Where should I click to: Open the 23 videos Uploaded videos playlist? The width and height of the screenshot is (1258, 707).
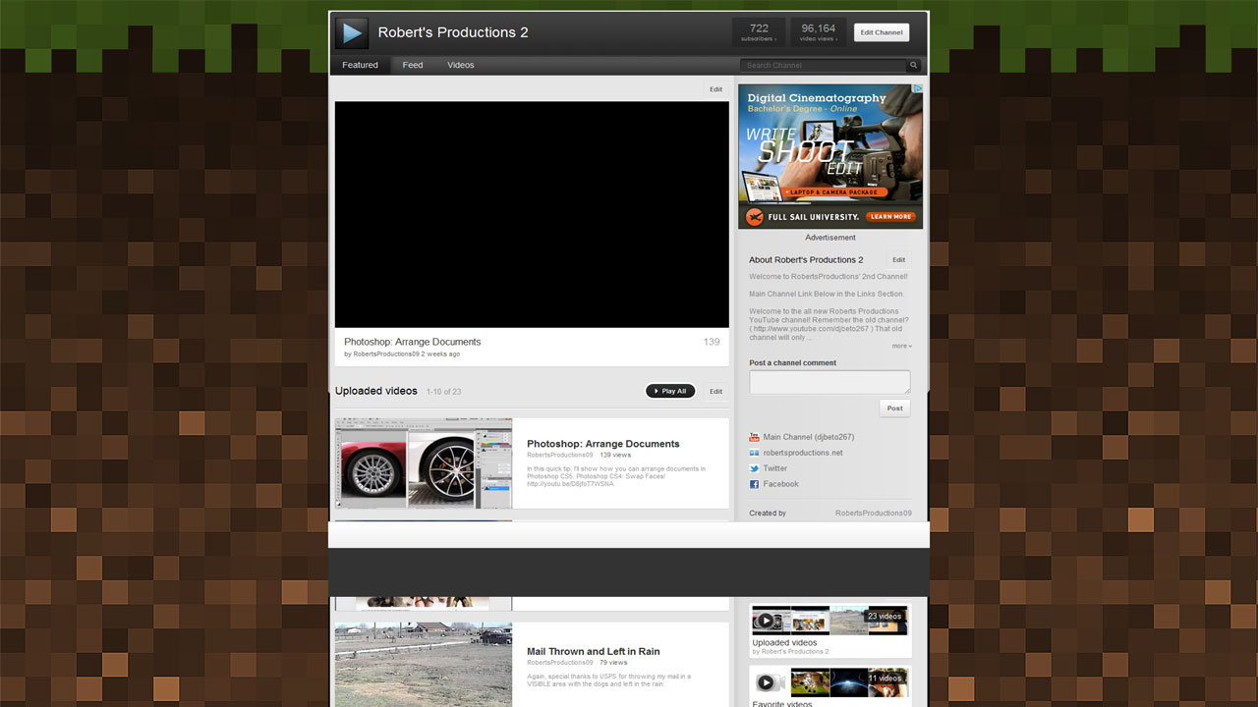(830, 630)
